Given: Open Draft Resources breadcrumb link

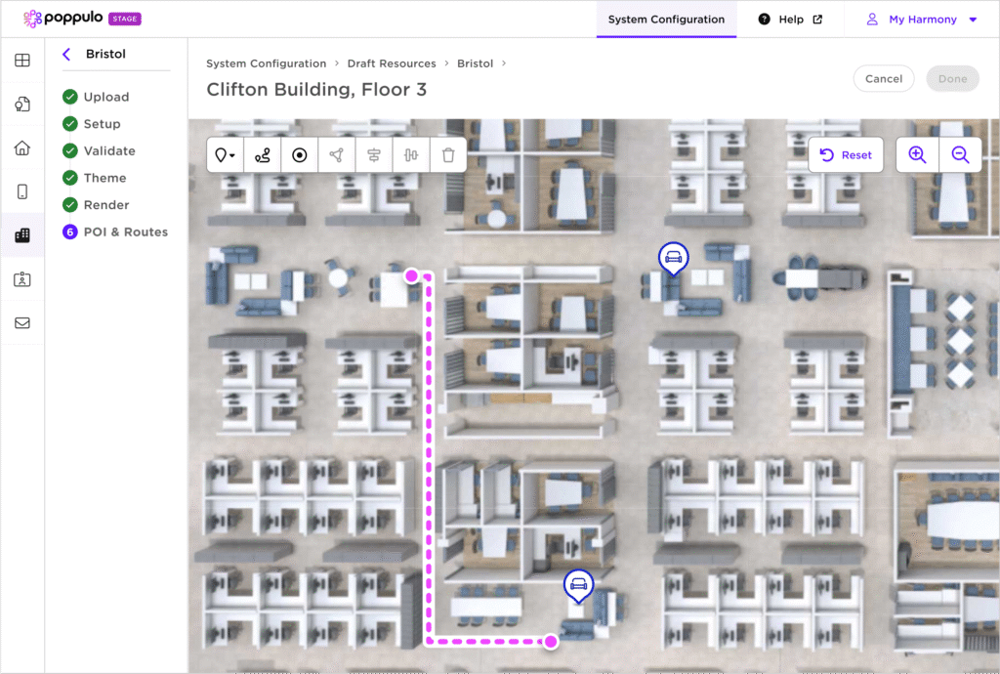Looking at the screenshot, I should click(x=392, y=63).
